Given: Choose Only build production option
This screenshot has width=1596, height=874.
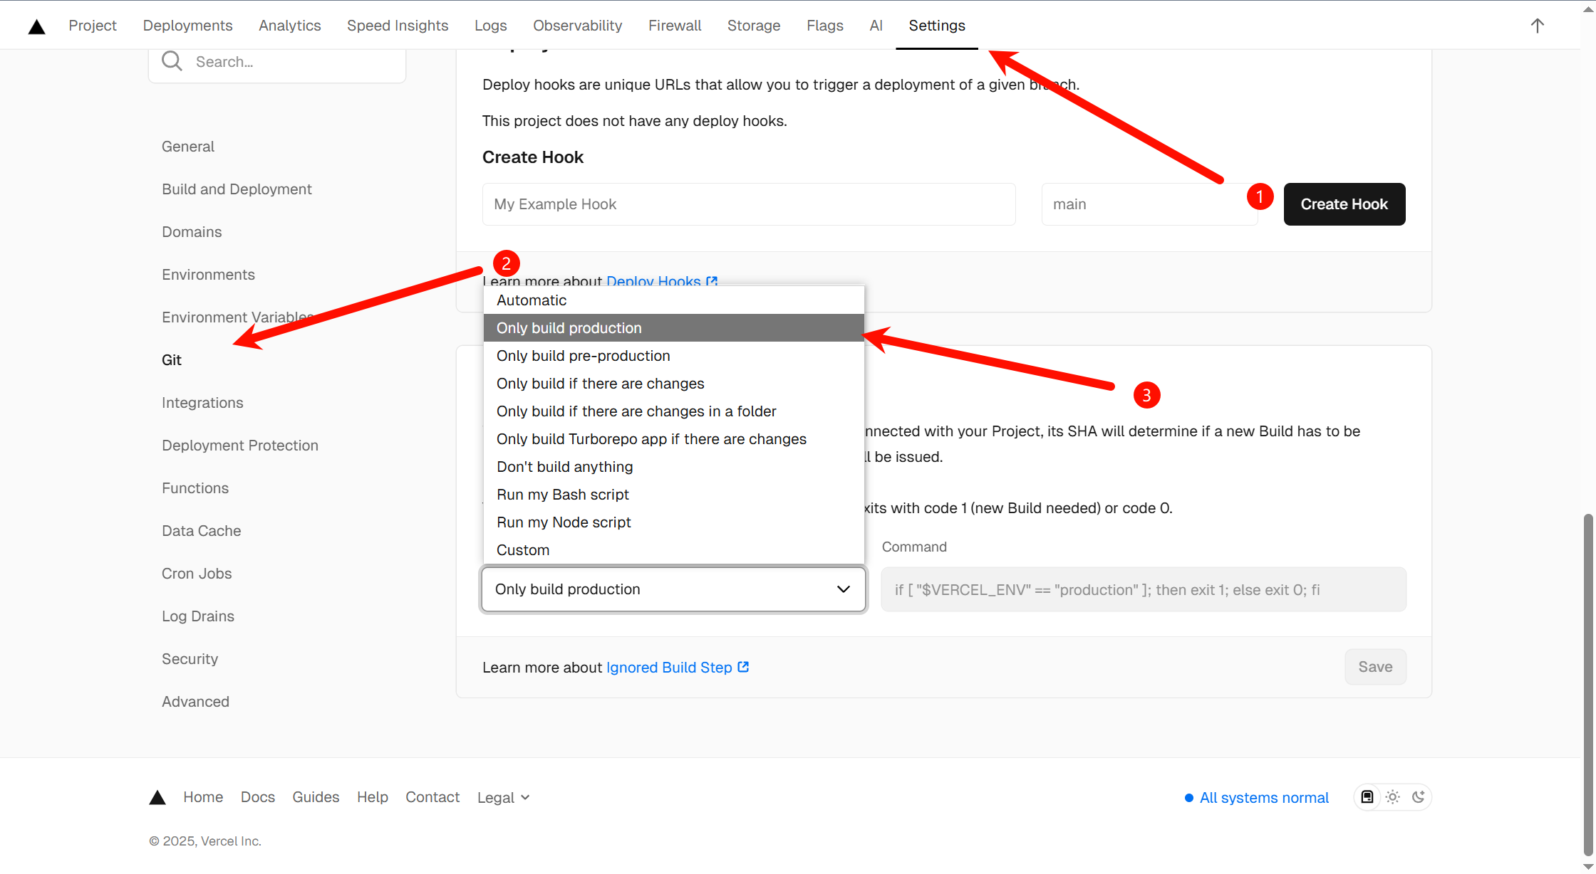Looking at the screenshot, I should click(674, 328).
